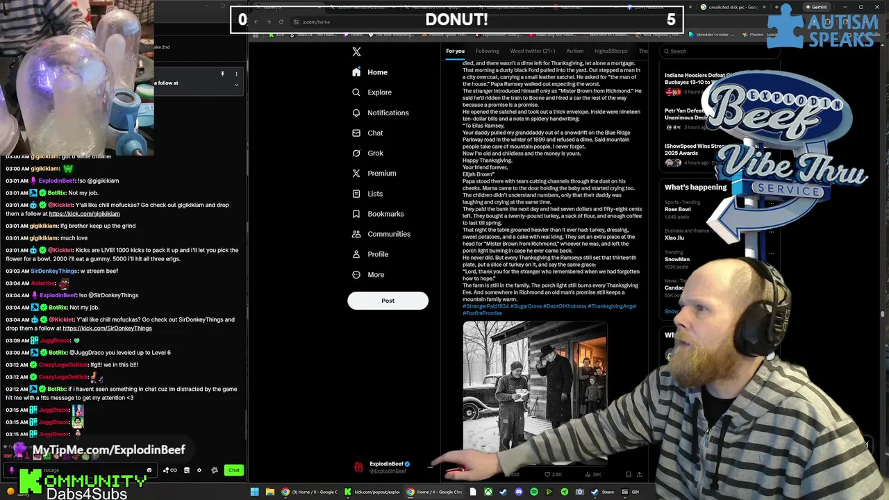The height and width of the screenshot is (500, 889).
Task: Collapse the pinned message chevron
Action: tap(236, 85)
